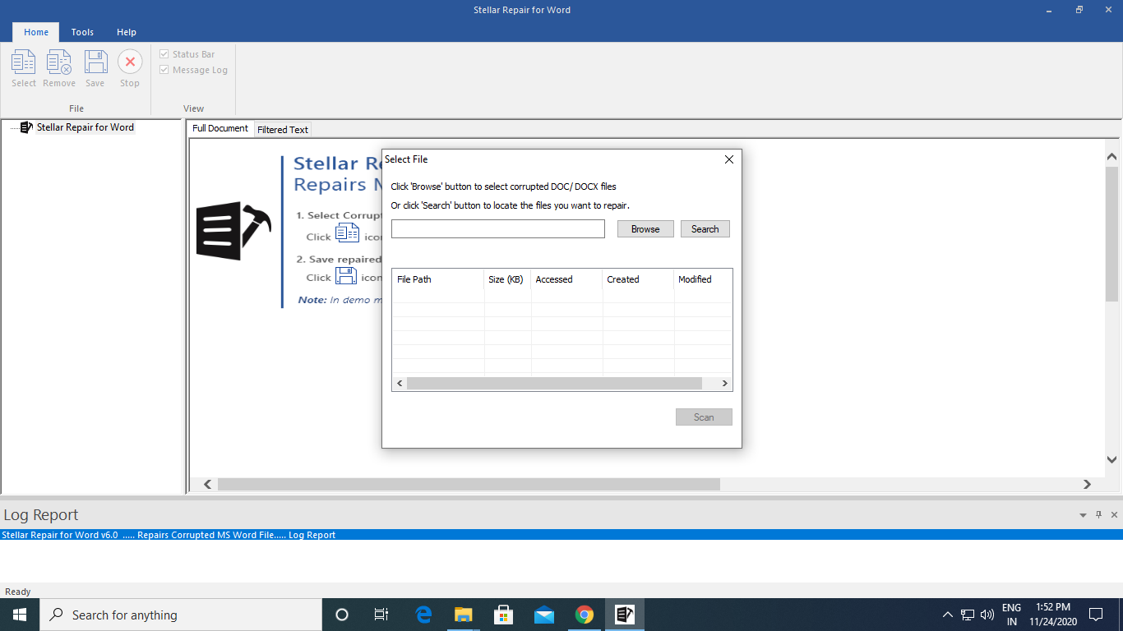Click document pane scroll left arrow
1123x631 pixels.
(208, 485)
